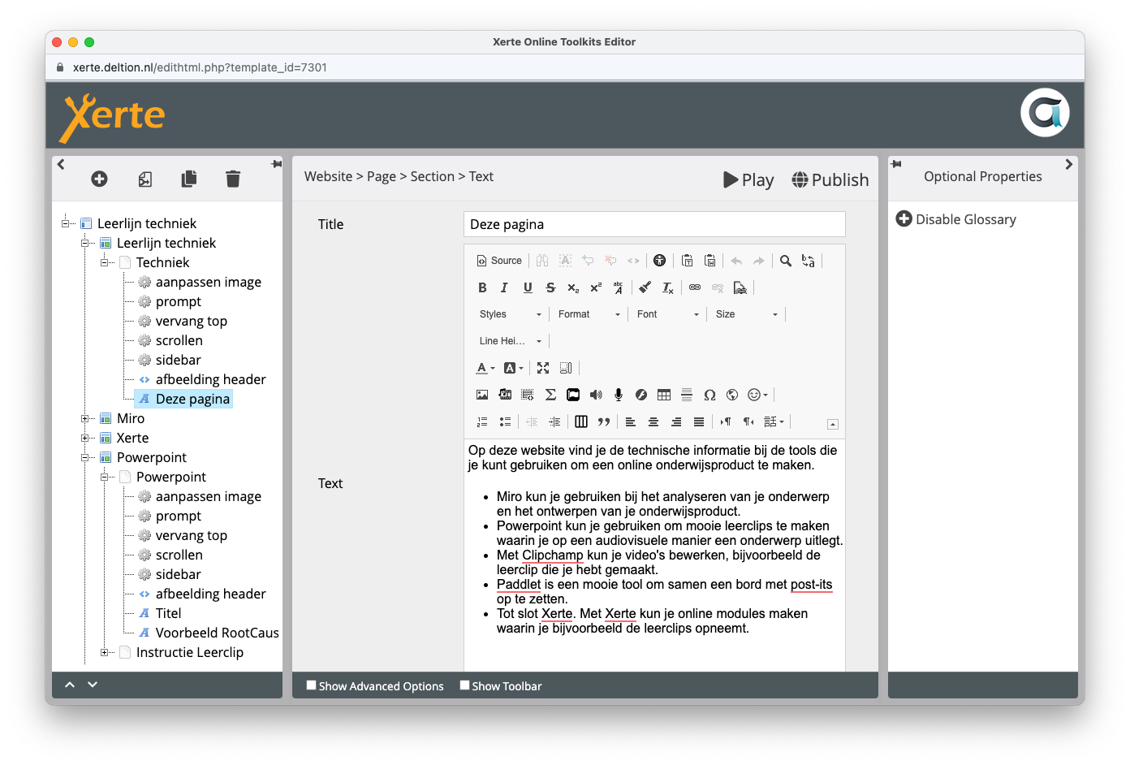
Task: Insert a table
Action: coord(664,395)
